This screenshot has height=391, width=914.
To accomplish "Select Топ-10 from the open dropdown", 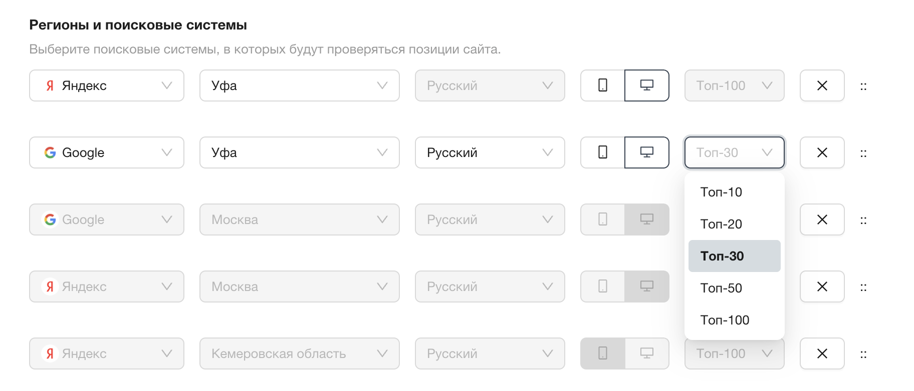I will click(721, 192).
